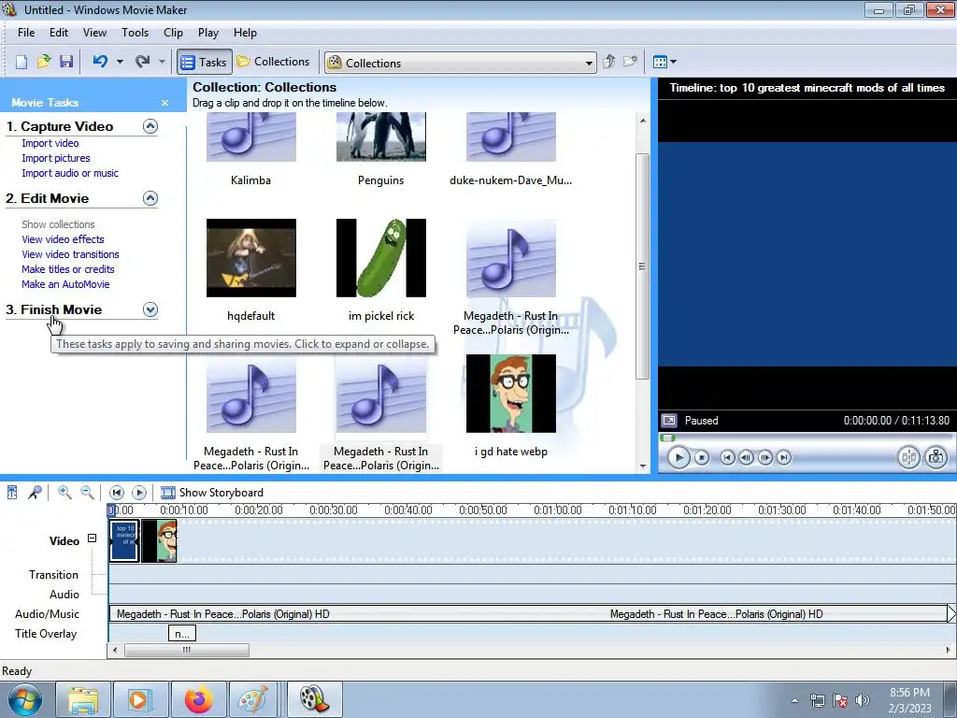Zoom in on the timeline
The image size is (957, 718).
pyautogui.click(x=64, y=492)
